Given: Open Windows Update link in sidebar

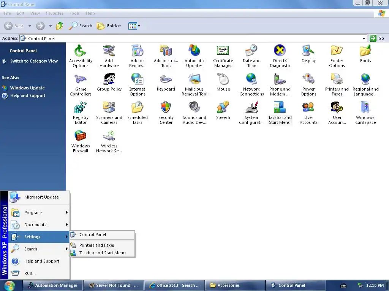Looking at the screenshot, I should tap(27, 88).
